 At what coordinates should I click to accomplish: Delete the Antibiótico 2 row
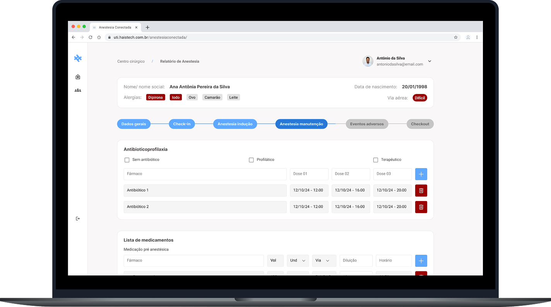pos(421,207)
